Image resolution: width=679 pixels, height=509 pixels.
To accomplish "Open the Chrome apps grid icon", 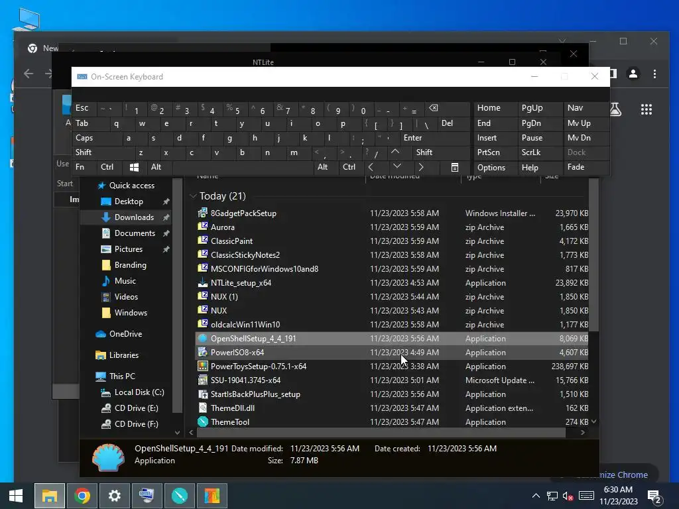I will pos(646,109).
